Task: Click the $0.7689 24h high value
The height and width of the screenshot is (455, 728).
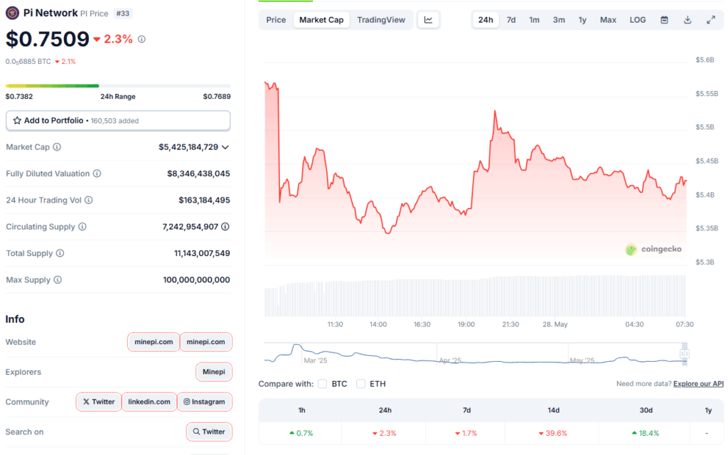Action: click(216, 97)
